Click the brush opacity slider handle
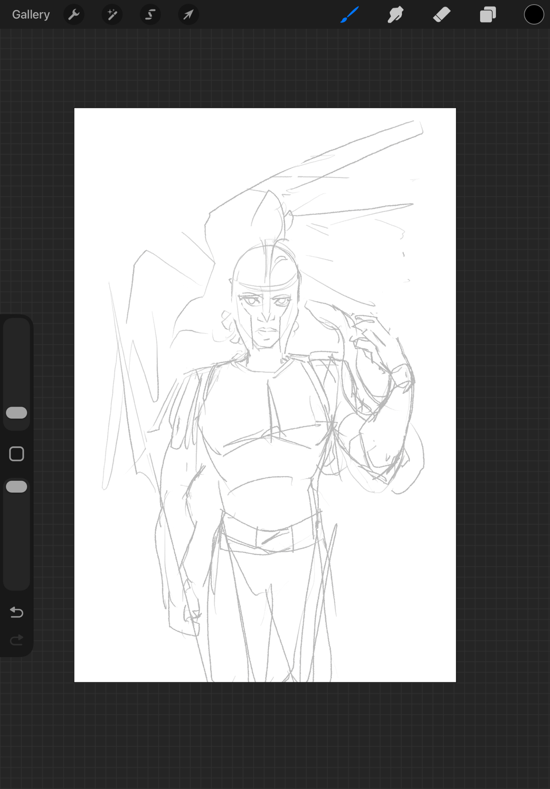 click(17, 487)
